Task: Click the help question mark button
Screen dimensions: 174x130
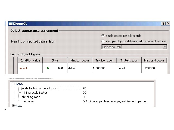Action: pyautogui.click(x=163, y=24)
